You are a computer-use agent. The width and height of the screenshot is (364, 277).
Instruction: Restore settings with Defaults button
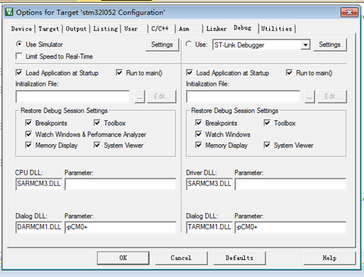point(239,258)
